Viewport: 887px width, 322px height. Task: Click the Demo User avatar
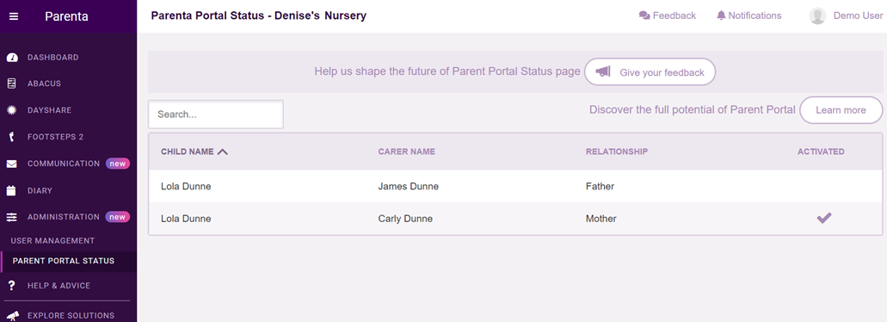click(817, 15)
